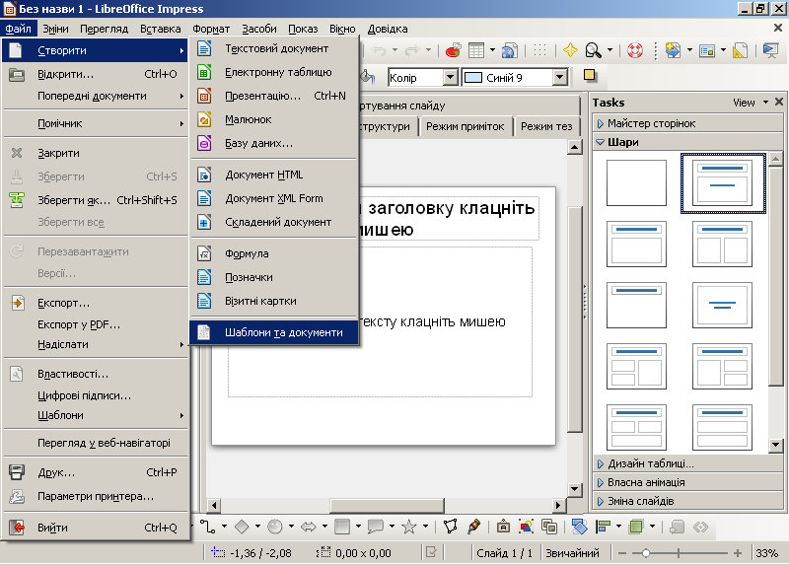Choose Базу даних… entry
The height and width of the screenshot is (566, 789).
pyautogui.click(x=275, y=143)
